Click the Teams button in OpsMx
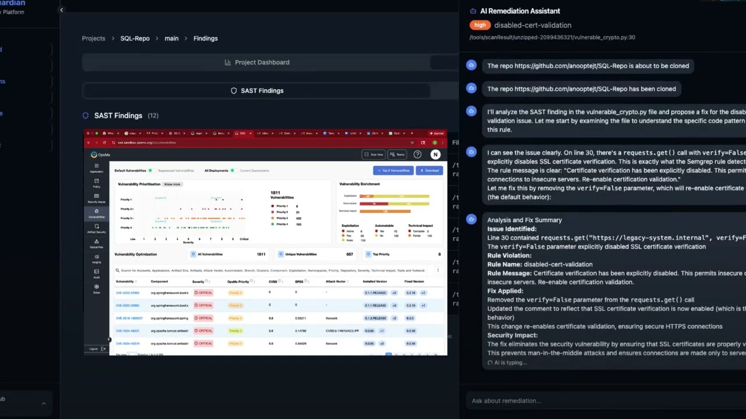This screenshot has height=419, width=746. point(398,154)
